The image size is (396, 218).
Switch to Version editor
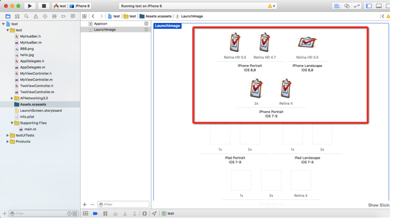(x=357, y=6)
